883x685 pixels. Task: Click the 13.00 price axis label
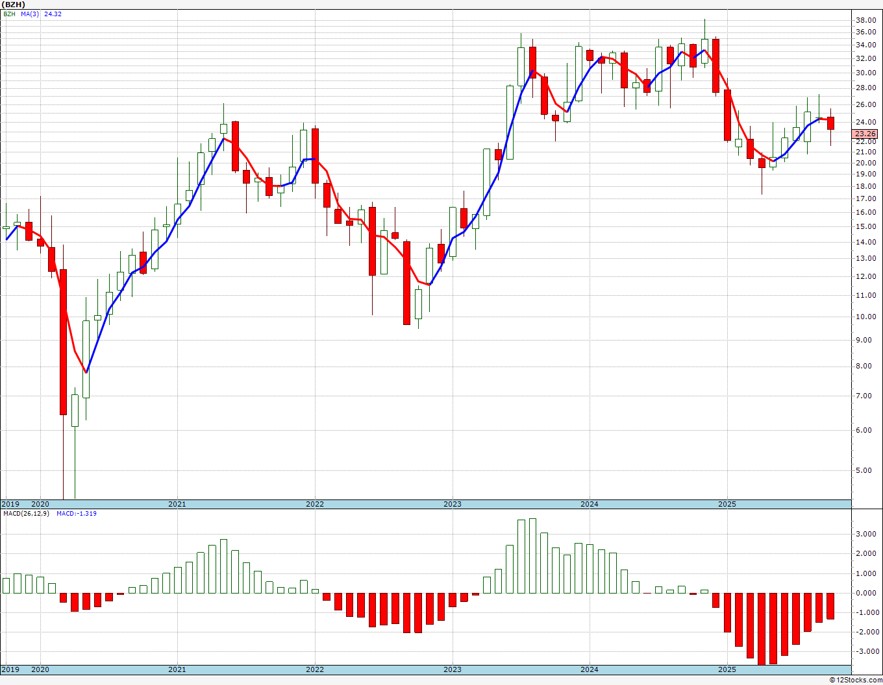[x=866, y=258]
